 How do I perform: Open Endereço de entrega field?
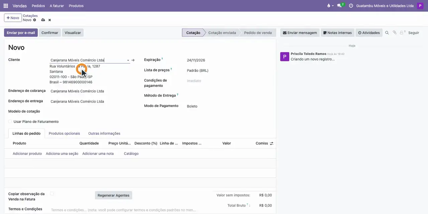pyautogui.click(x=90, y=102)
